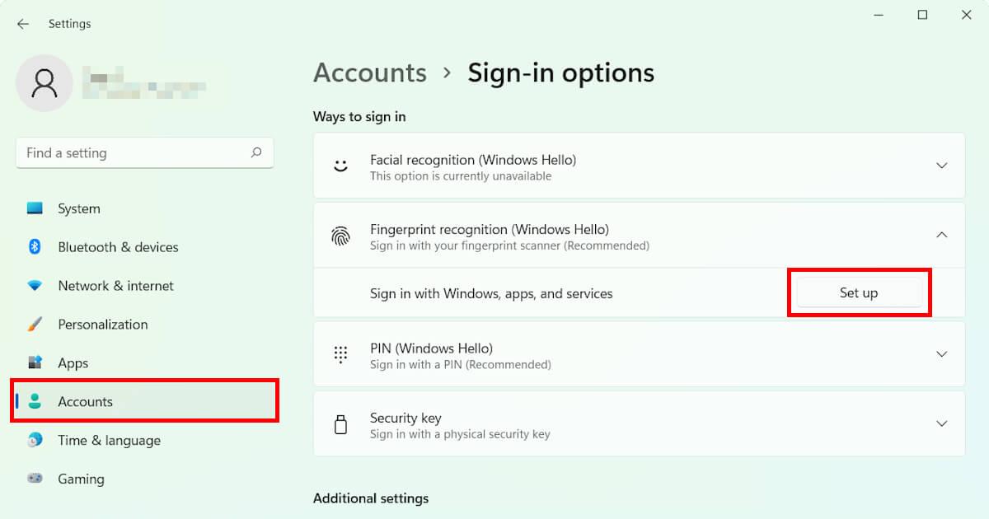Viewport: 989px width, 519px height.
Task: Expand the Security key section
Action: coord(941,423)
